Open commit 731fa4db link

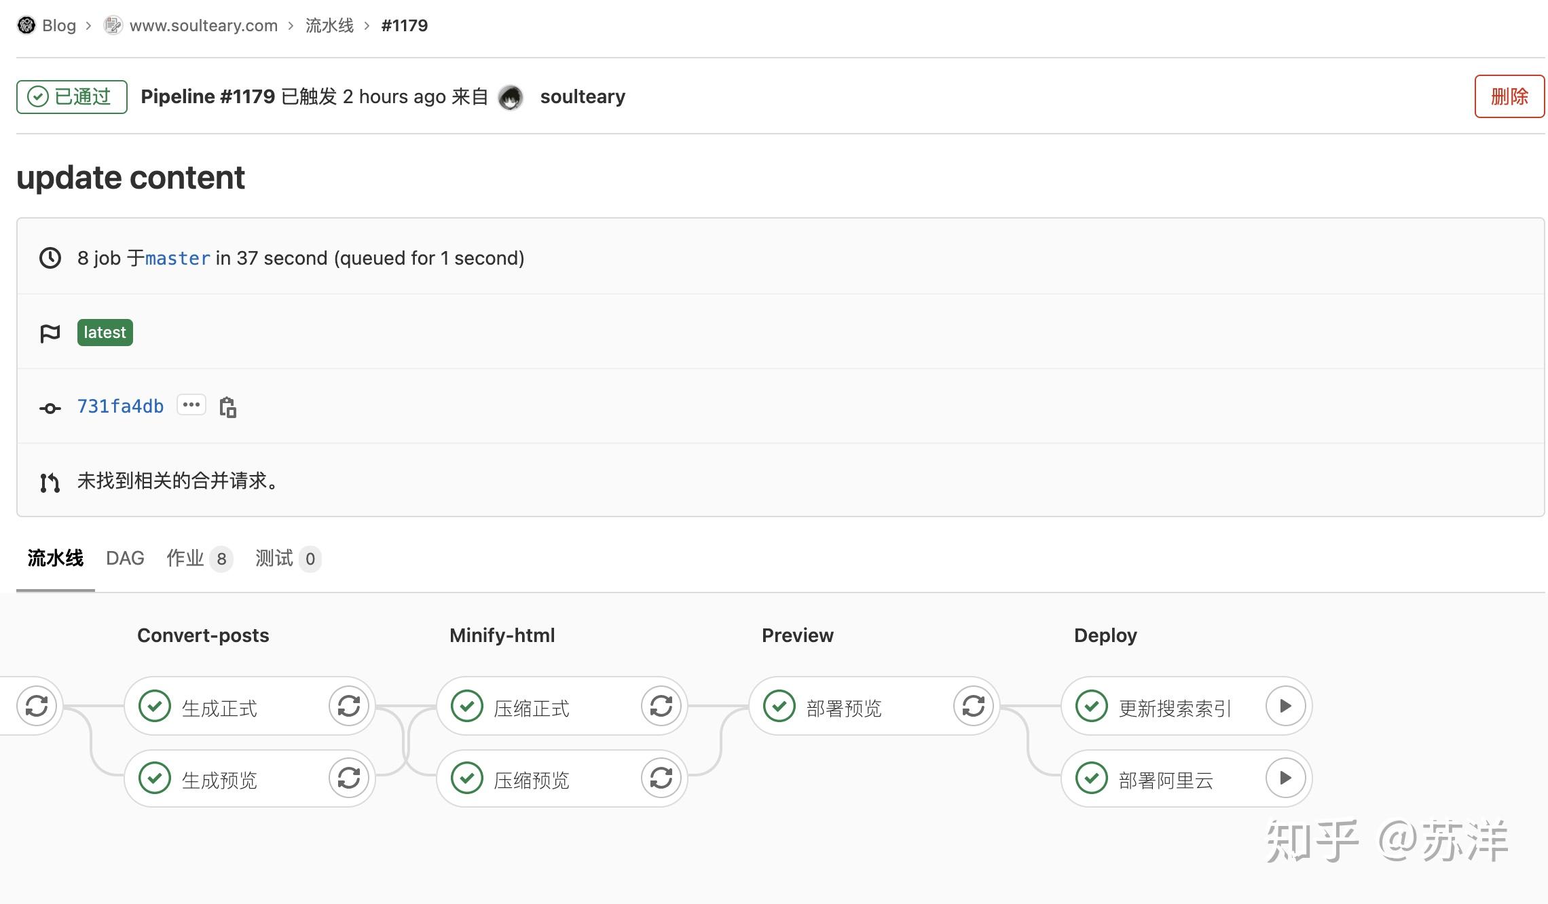point(120,407)
